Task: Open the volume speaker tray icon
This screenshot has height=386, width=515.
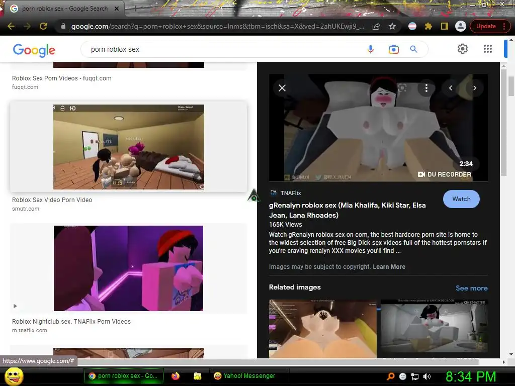Action: point(426,376)
